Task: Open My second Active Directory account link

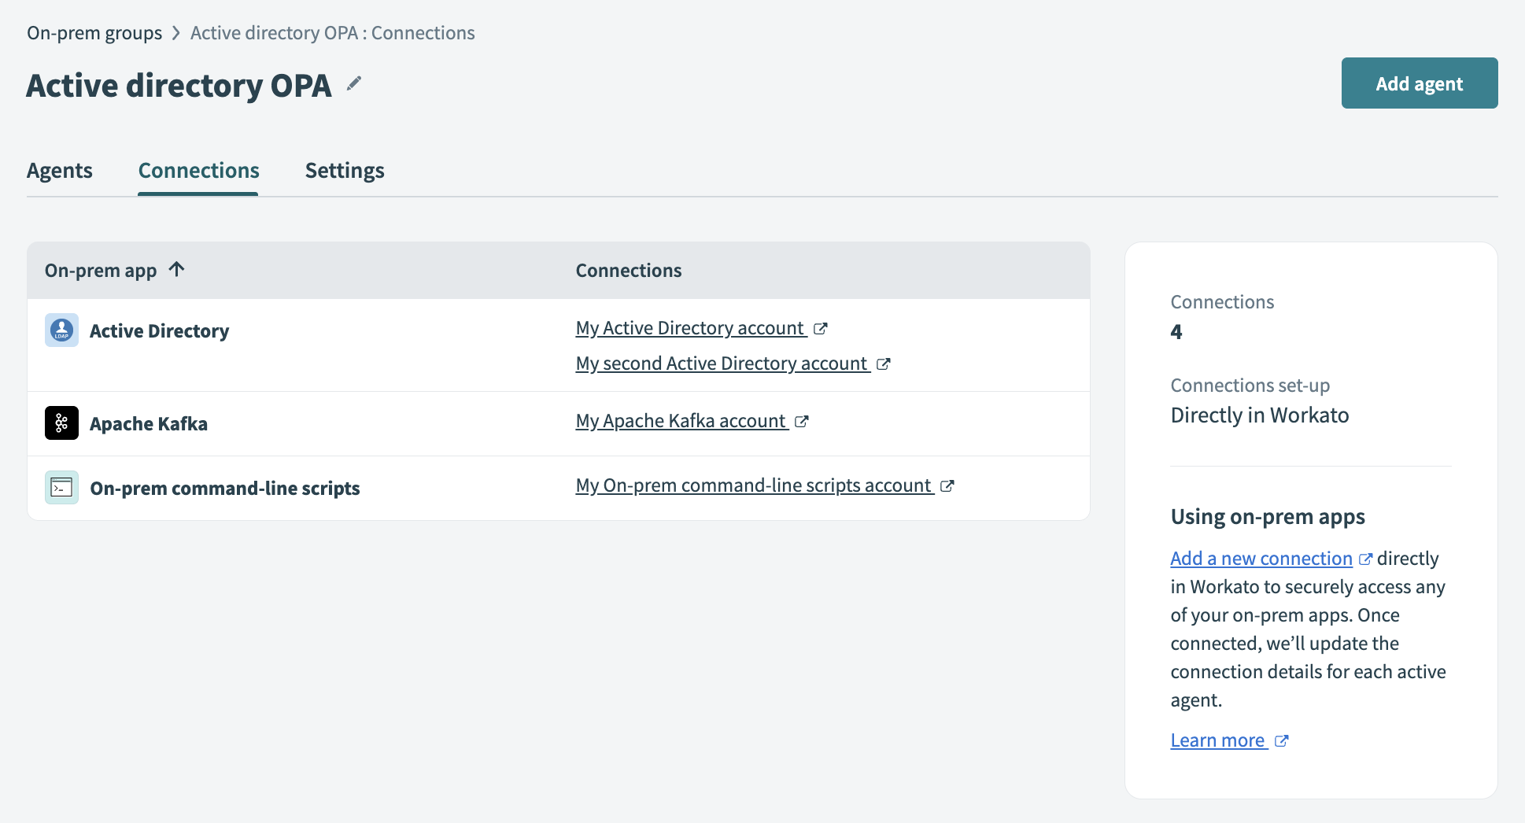Action: (x=721, y=363)
